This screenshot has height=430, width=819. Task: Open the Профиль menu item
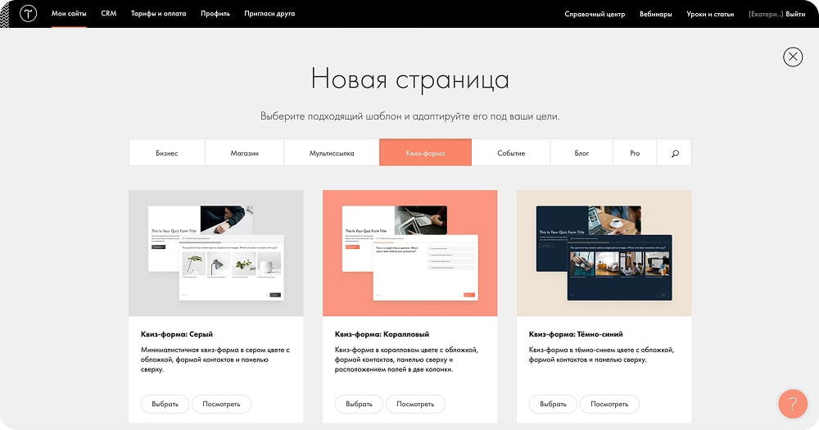point(215,14)
